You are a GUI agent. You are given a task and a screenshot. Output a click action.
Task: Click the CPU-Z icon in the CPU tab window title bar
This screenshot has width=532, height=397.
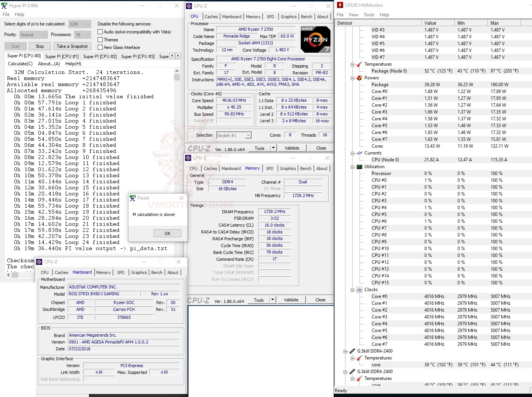tap(189, 6)
